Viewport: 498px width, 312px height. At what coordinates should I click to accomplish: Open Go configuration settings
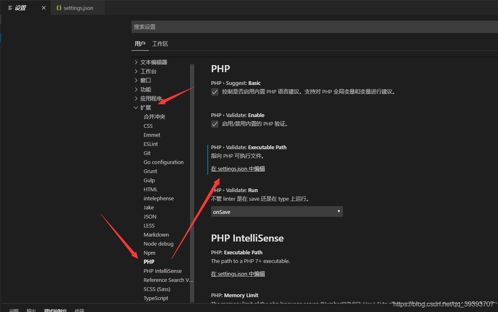pyautogui.click(x=163, y=162)
